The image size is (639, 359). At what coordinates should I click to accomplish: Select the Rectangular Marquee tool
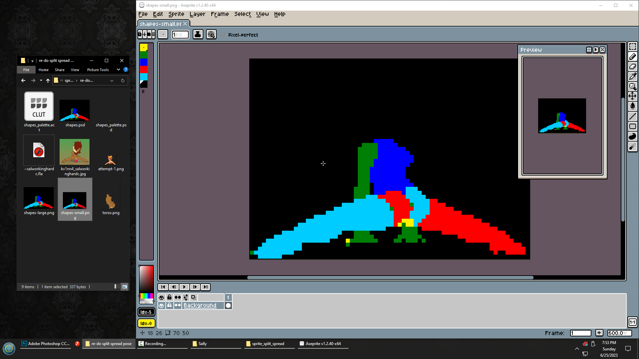632,47
